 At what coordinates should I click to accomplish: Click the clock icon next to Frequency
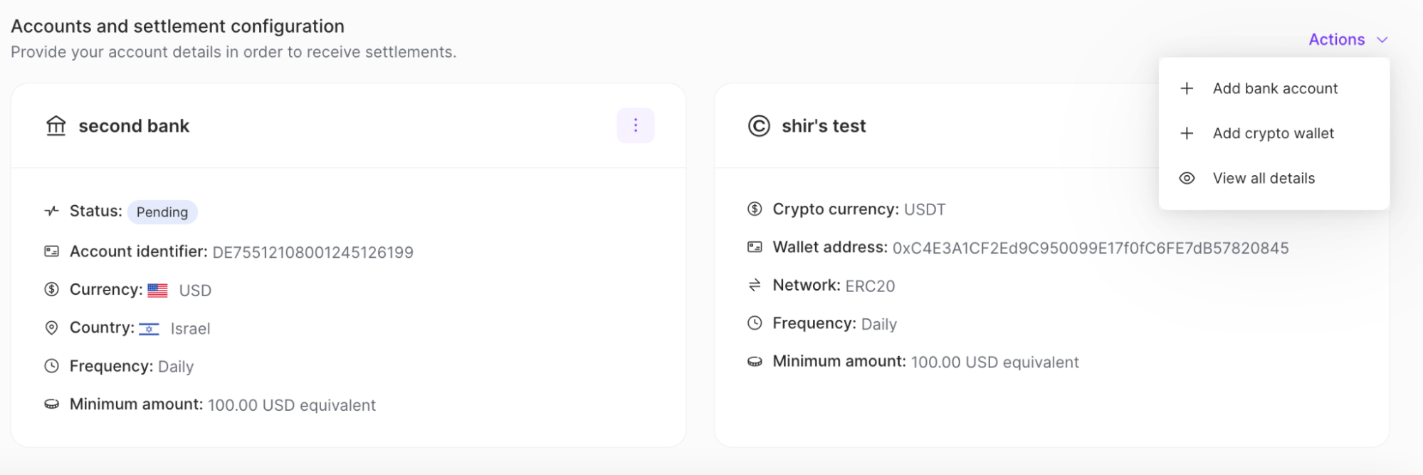pos(51,365)
